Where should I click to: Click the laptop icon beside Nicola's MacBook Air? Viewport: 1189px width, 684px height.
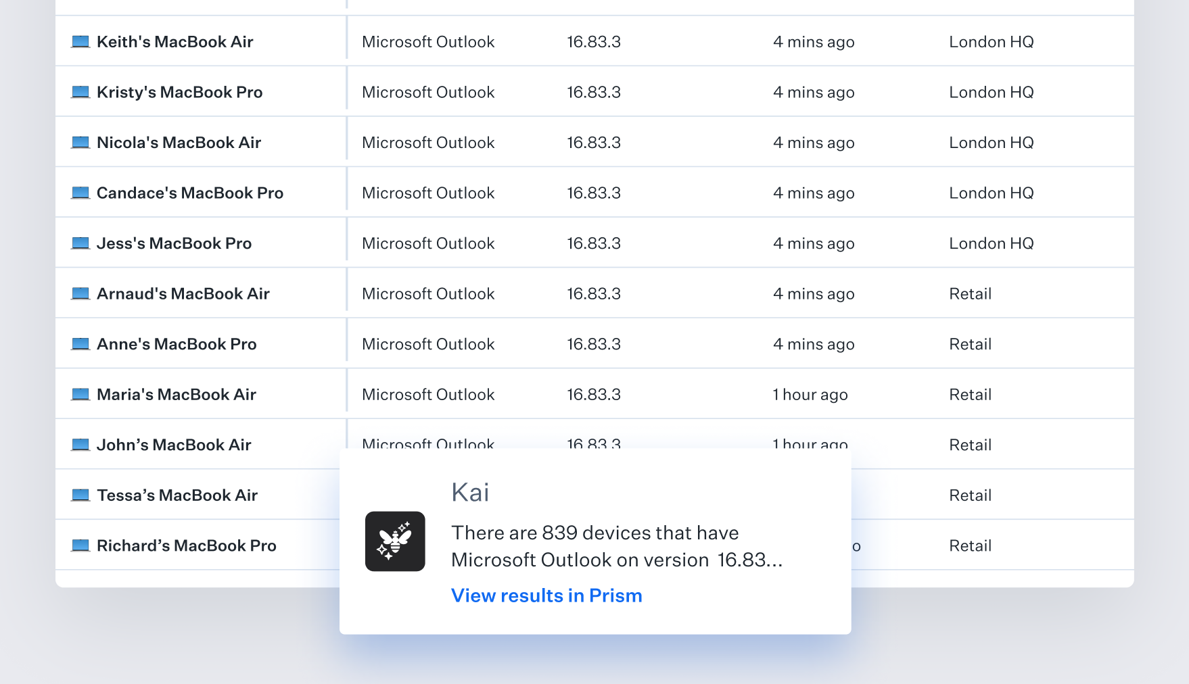point(80,143)
